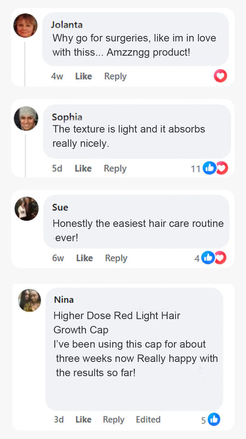The image size is (246, 439).
Task: Click the heart reaction on Sophia's comment
Action: point(223,168)
